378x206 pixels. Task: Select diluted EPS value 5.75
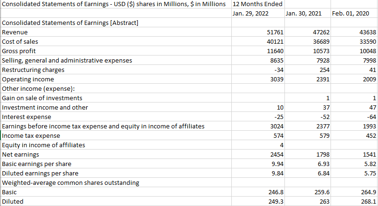pyautogui.click(x=370, y=174)
